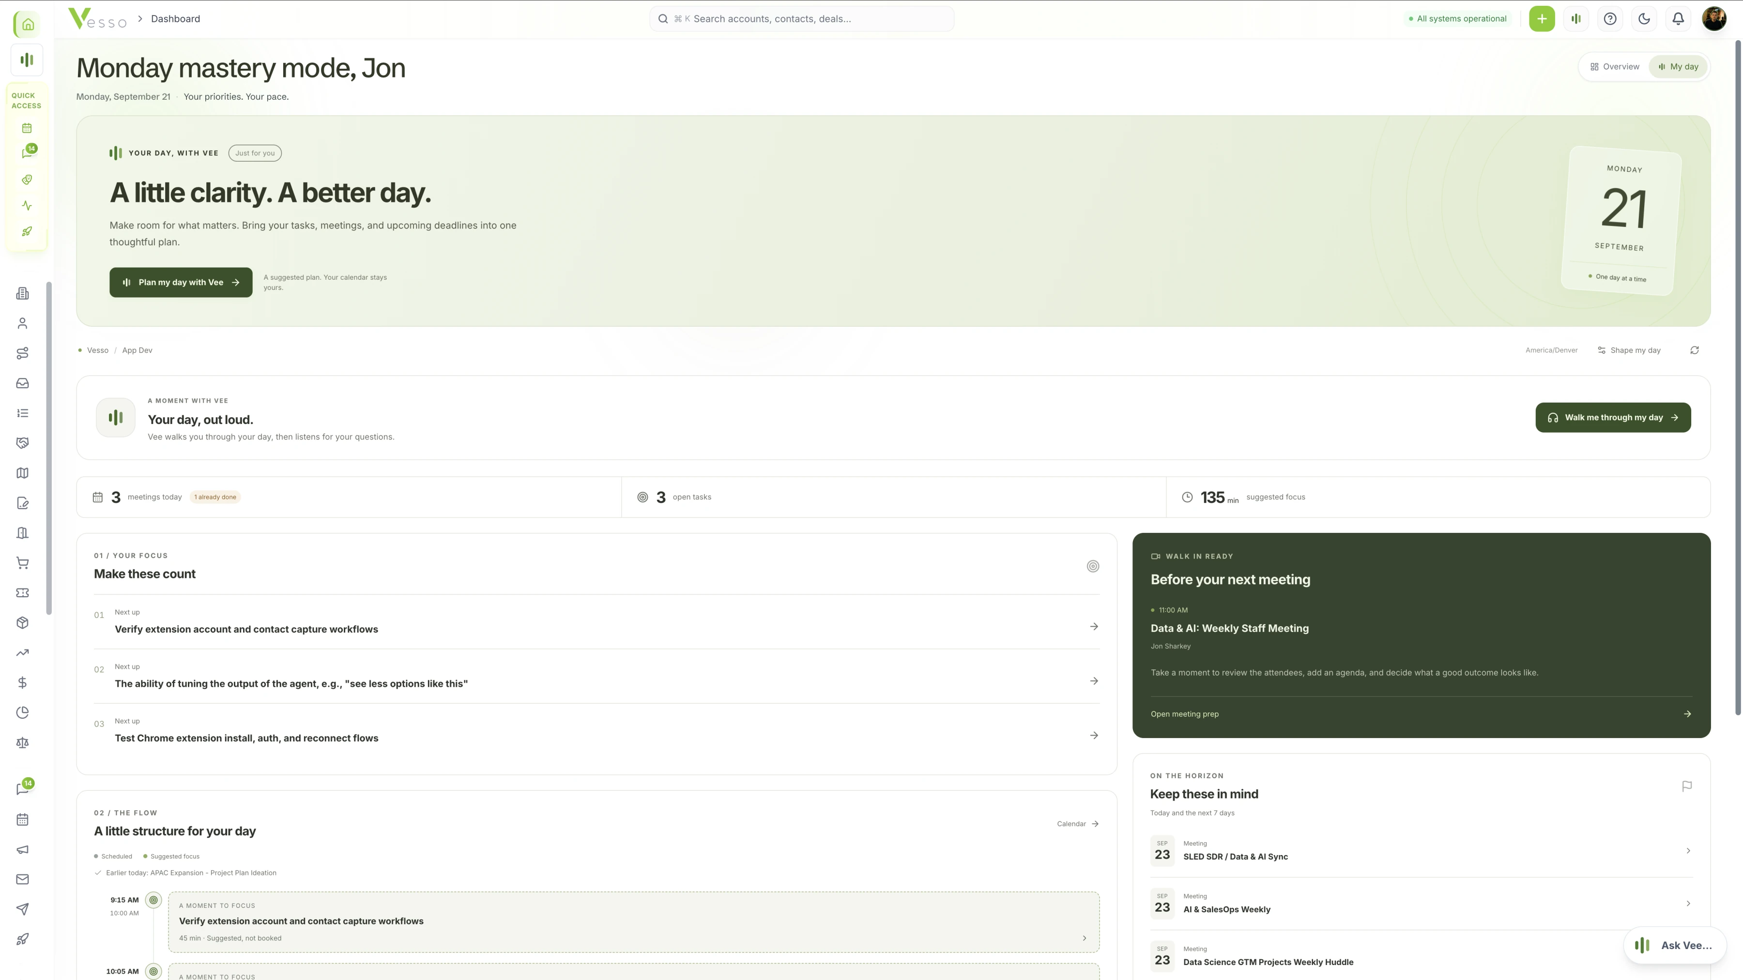1743x980 pixels.
Task: Open the user profile avatar
Action: point(1714,19)
